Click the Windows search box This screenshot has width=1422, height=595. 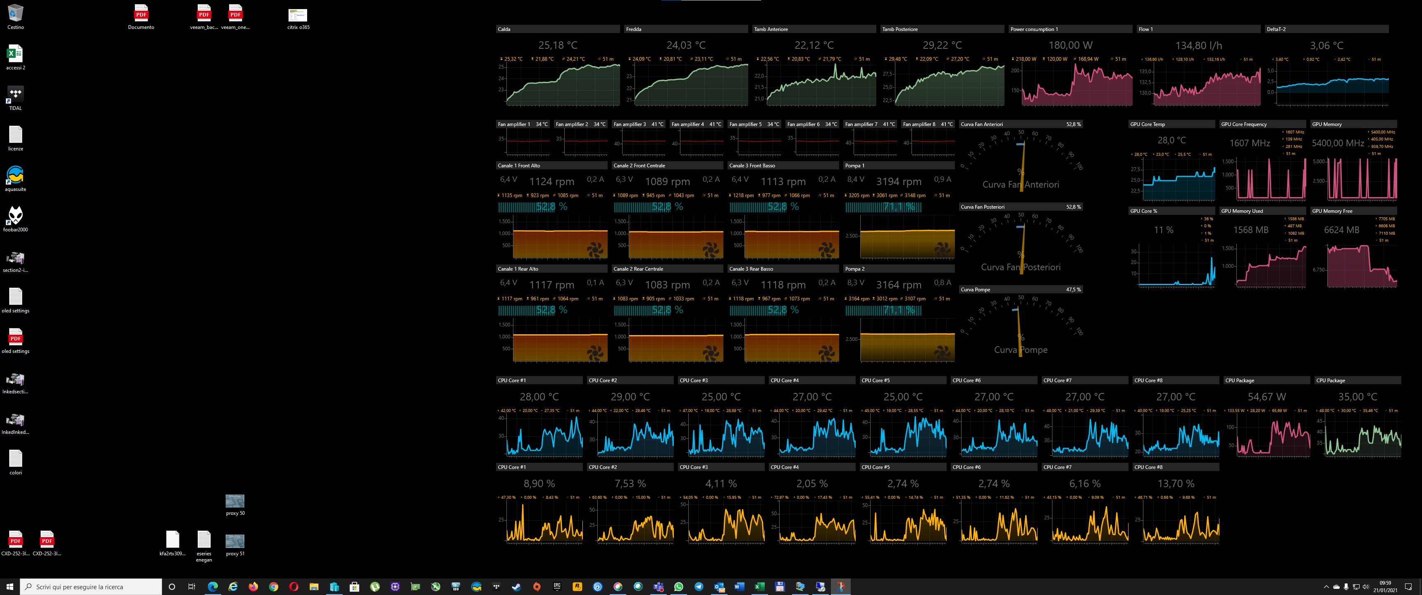[x=91, y=587]
